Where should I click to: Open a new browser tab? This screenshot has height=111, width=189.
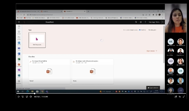tap(88, 11)
